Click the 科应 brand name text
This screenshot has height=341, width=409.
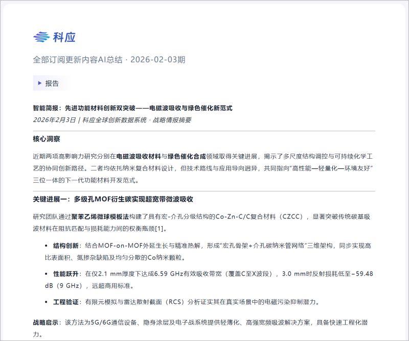coord(64,37)
